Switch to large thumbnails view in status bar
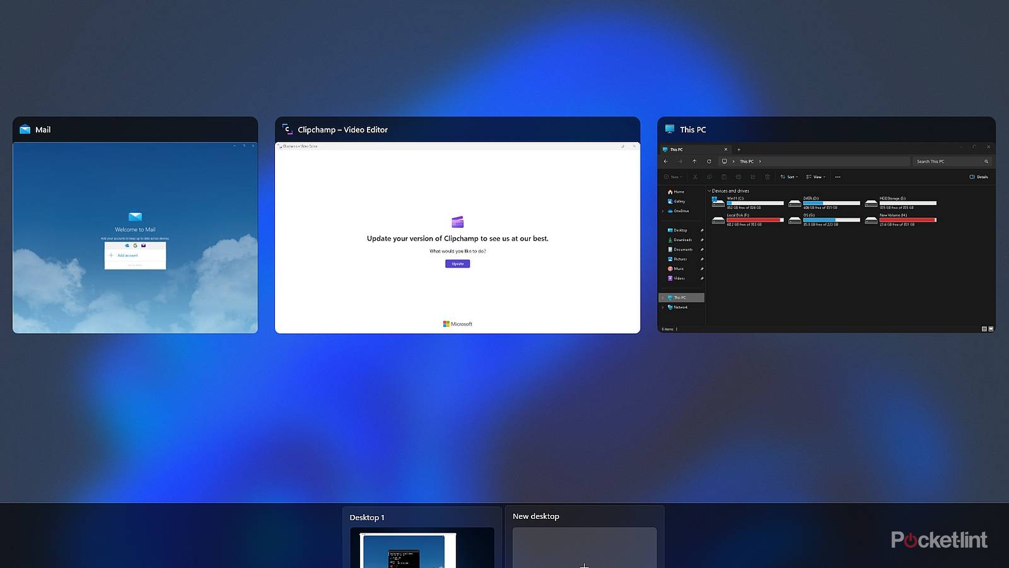This screenshot has width=1009, height=568. tap(991, 329)
